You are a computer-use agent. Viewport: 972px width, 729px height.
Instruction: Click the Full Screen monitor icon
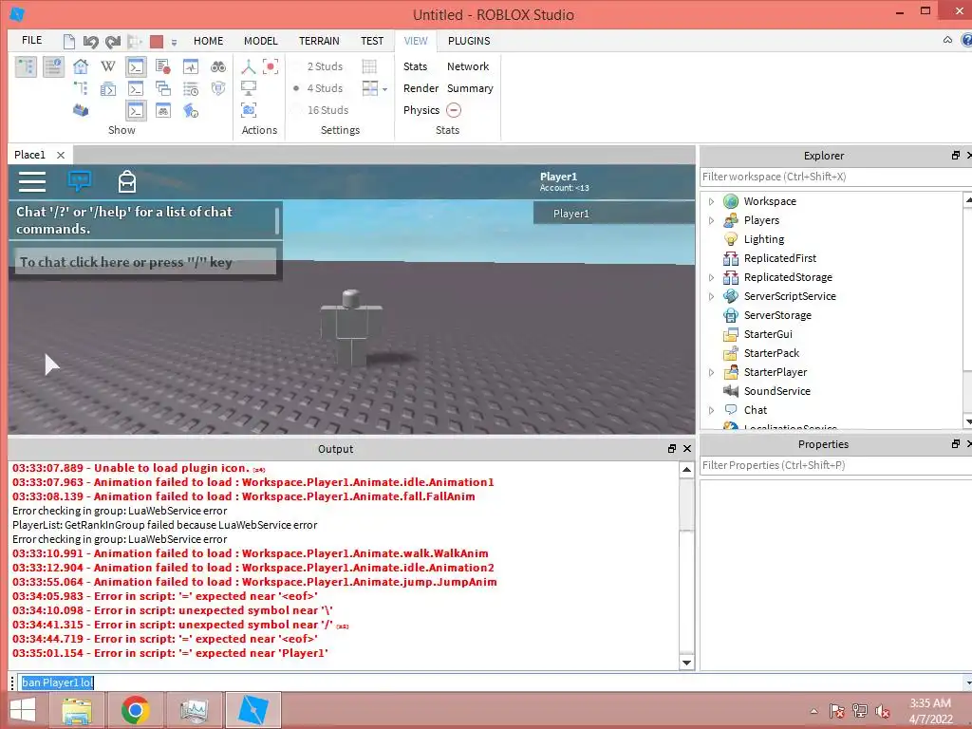[249, 88]
